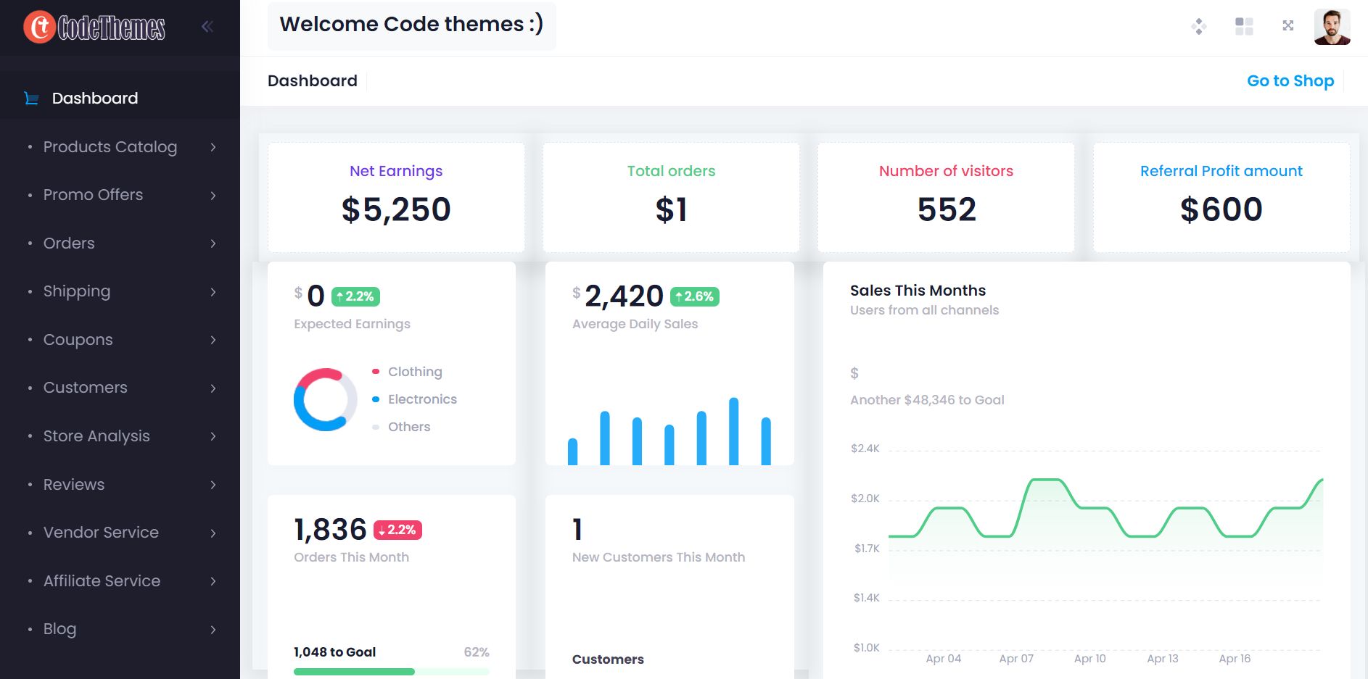
Task: Click the red 2.2% decrease badge
Action: 397,530
